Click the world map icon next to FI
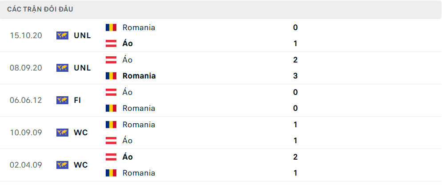The image size is (442, 188). (62, 100)
